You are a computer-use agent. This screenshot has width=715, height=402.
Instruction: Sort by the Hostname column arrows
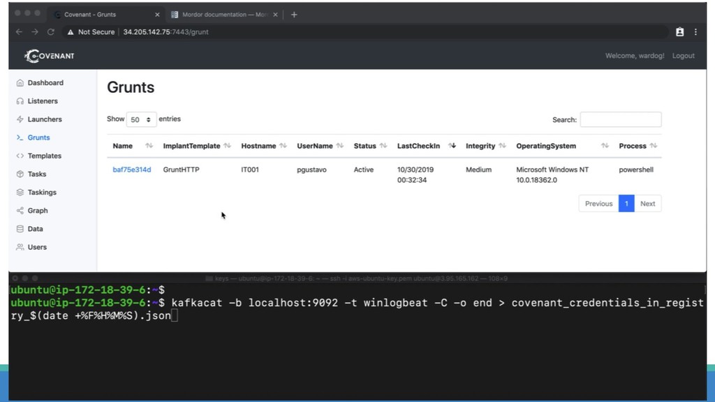[x=283, y=146]
